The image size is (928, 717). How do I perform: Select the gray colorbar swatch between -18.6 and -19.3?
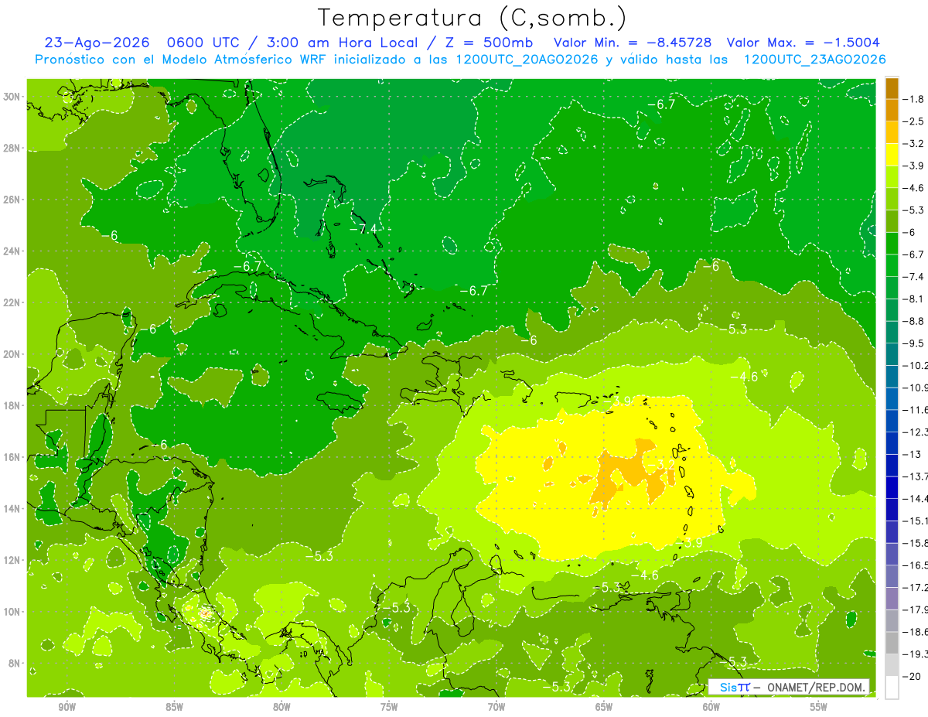[892, 643]
